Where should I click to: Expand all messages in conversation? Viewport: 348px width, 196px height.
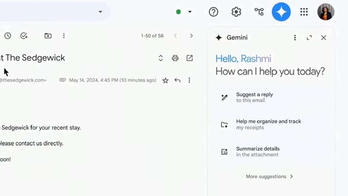click(x=161, y=58)
